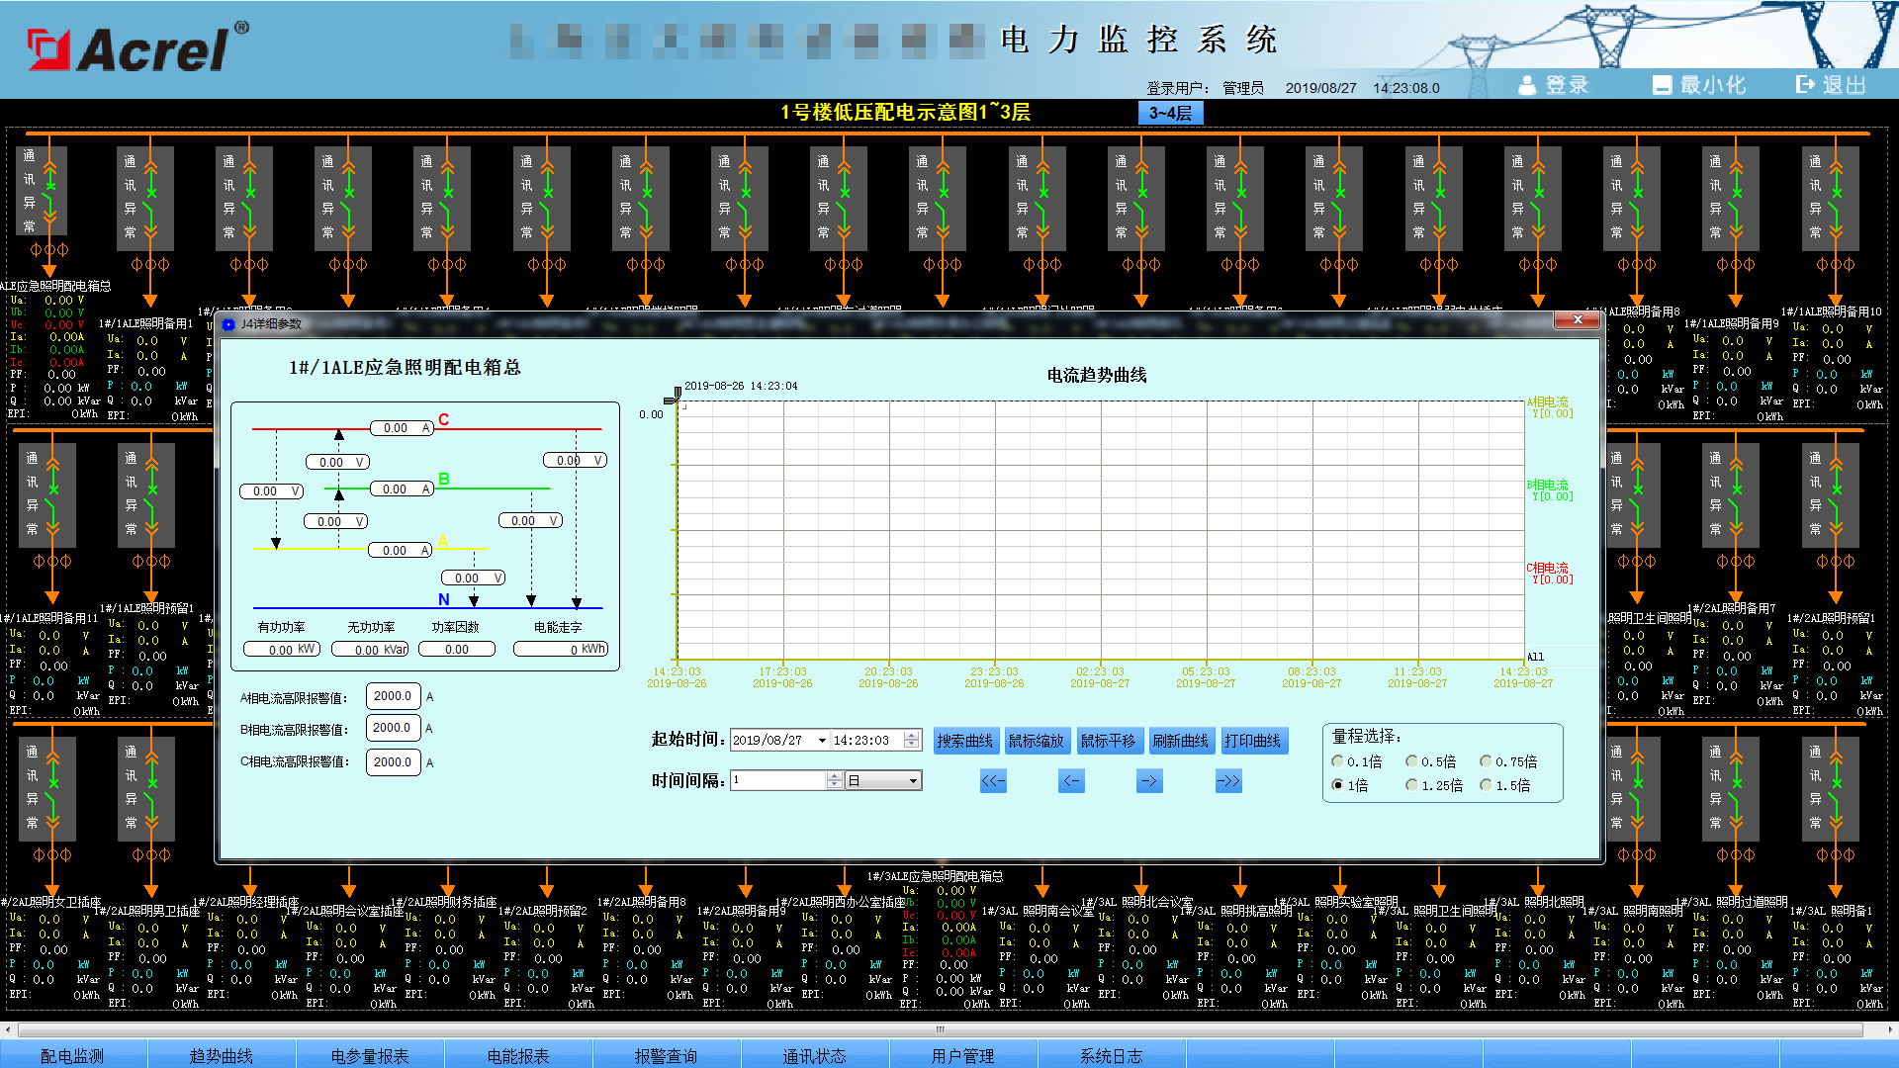Click the step forward -> arrow button
The height and width of the screenshot is (1068, 1899).
click(1149, 781)
